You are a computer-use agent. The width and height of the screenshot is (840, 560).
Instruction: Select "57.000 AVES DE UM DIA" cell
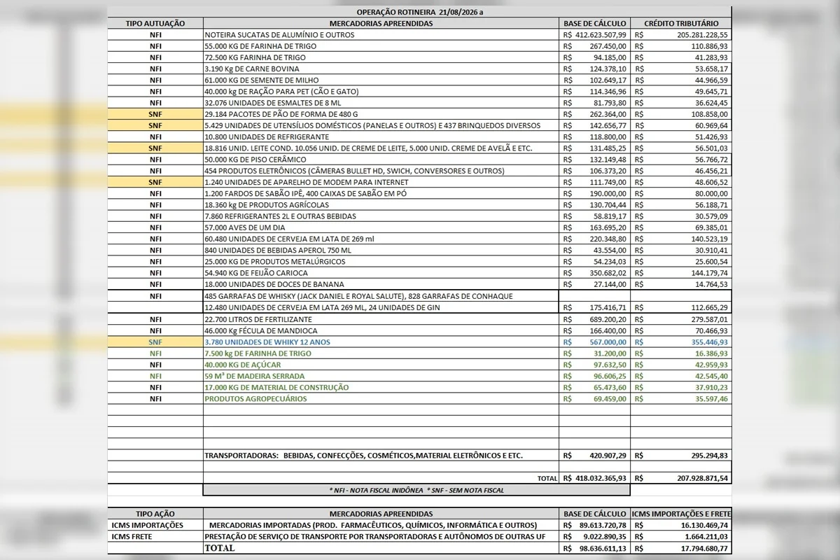pyautogui.click(x=381, y=227)
